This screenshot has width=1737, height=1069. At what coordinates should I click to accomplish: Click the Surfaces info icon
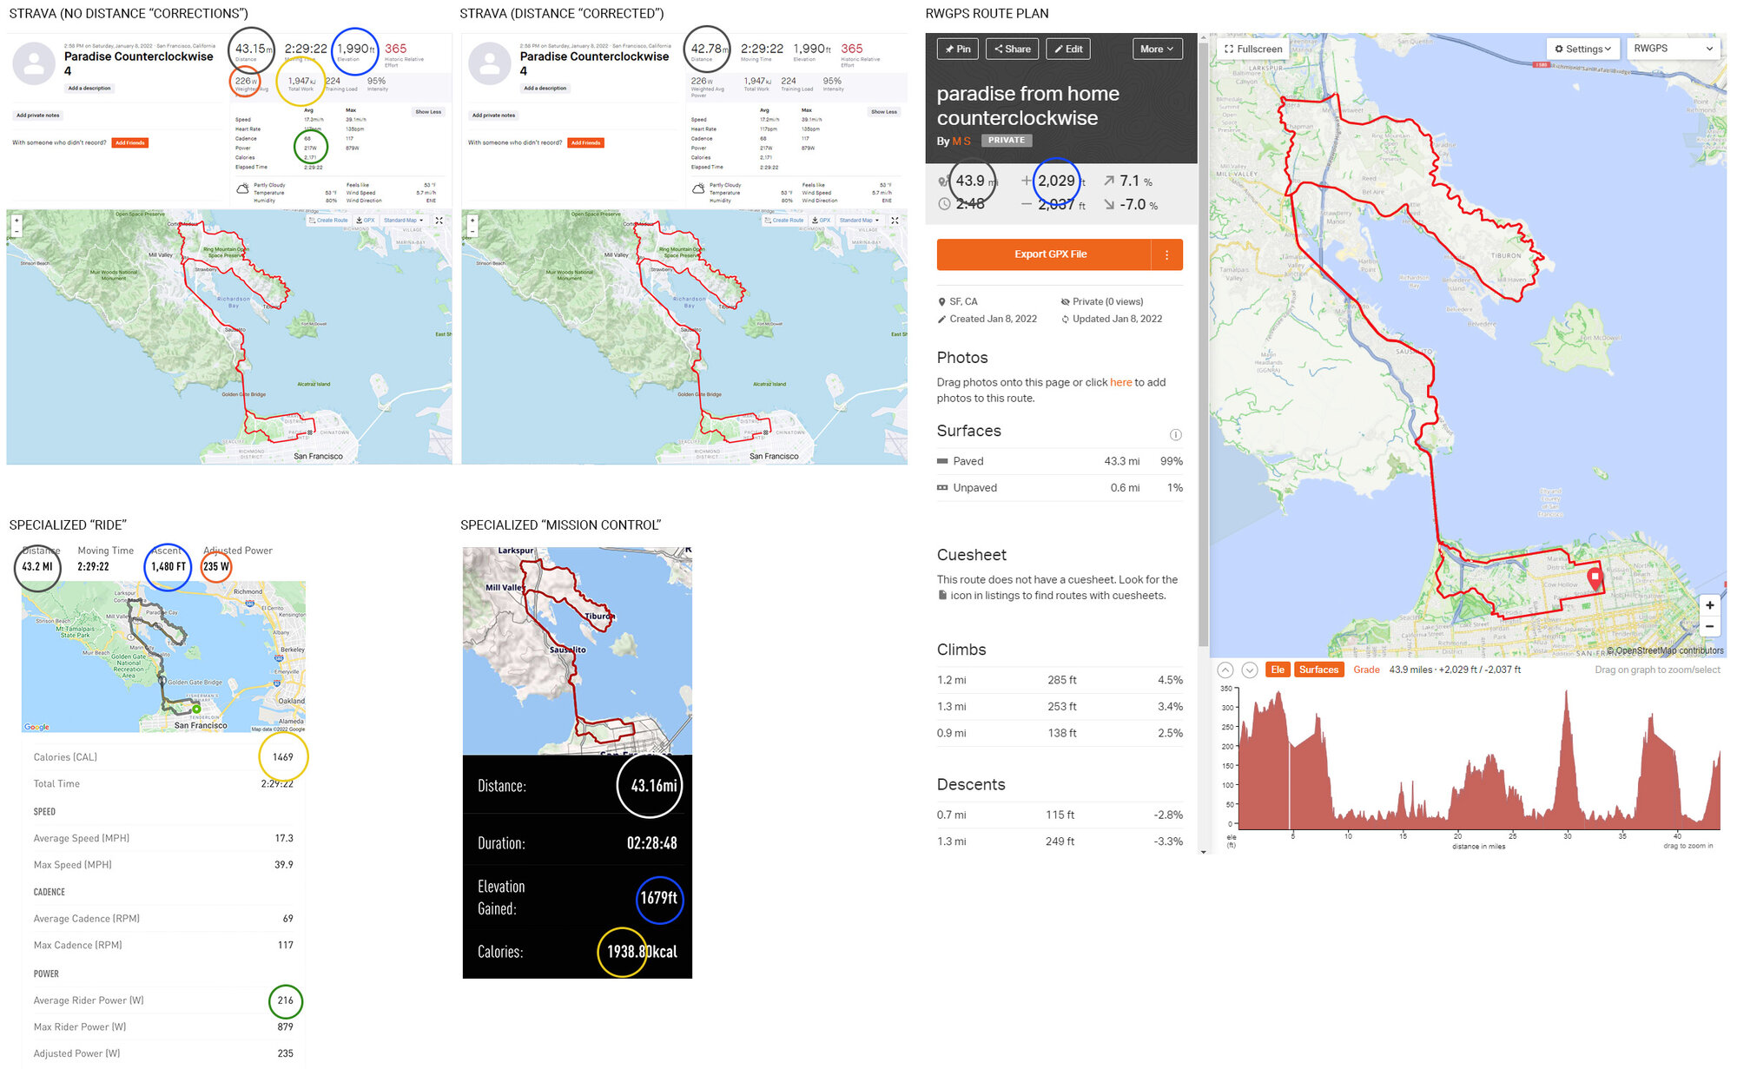[1175, 434]
